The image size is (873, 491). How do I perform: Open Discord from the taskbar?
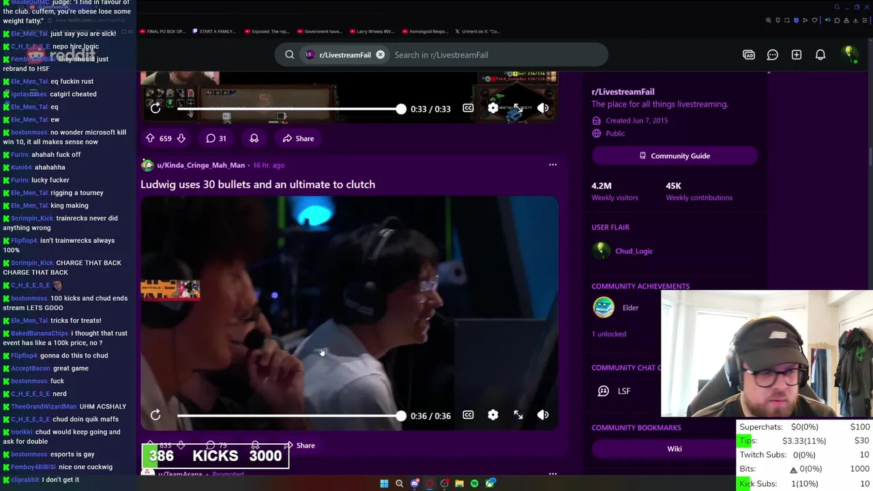point(415,483)
